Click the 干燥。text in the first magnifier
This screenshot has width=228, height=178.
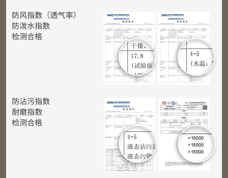coord(139,46)
